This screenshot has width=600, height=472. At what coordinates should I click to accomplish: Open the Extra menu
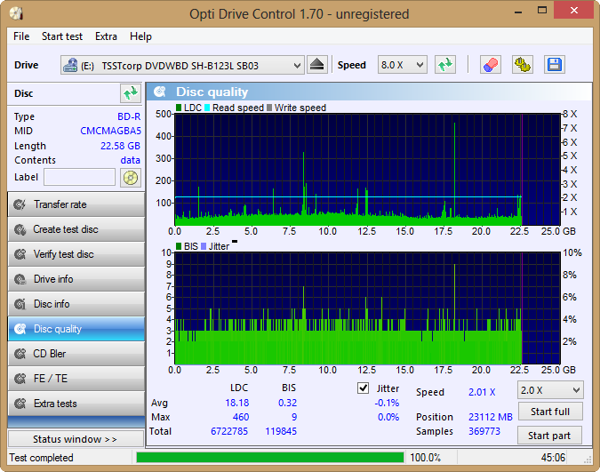tap(106, 36)
